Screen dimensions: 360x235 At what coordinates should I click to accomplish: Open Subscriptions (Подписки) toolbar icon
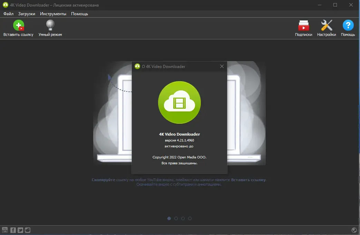pyautogui.click(x=303, y=25)
